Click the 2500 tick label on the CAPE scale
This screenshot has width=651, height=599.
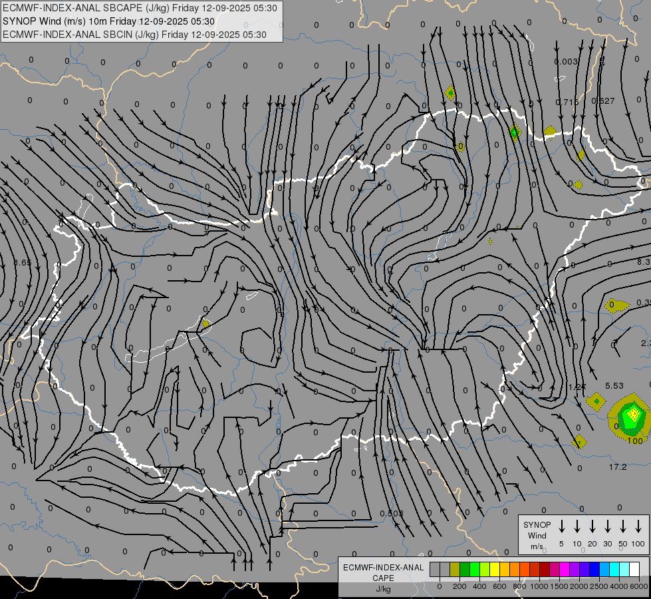(x=598, y=586)
